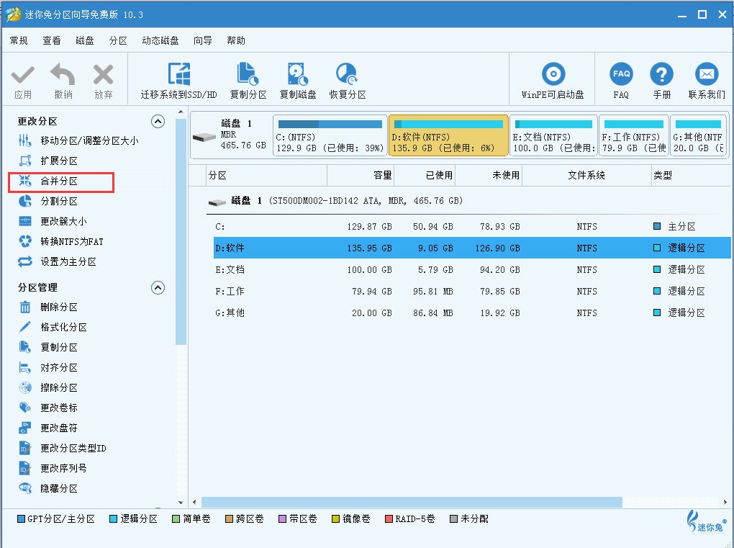
Task: Select the D:软件 block in disk map
Action: click(448, 136)
